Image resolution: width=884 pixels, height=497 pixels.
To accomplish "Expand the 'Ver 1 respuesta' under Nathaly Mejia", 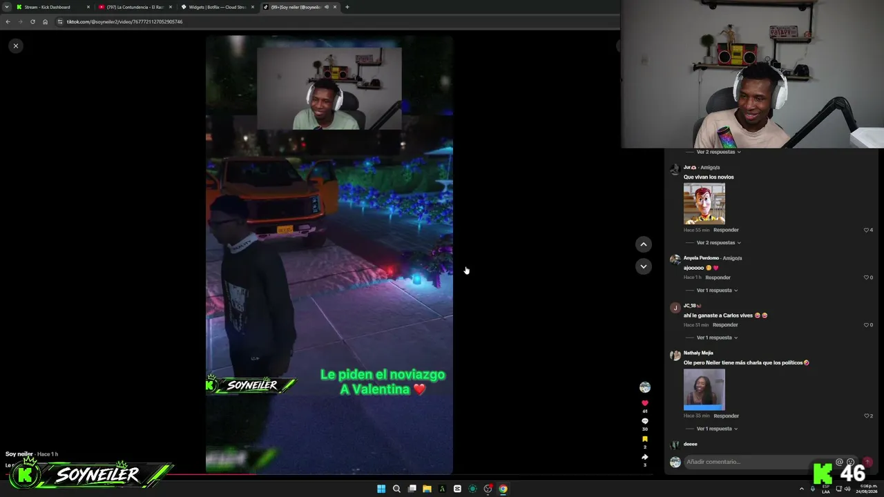I will [x=717, y=429].
